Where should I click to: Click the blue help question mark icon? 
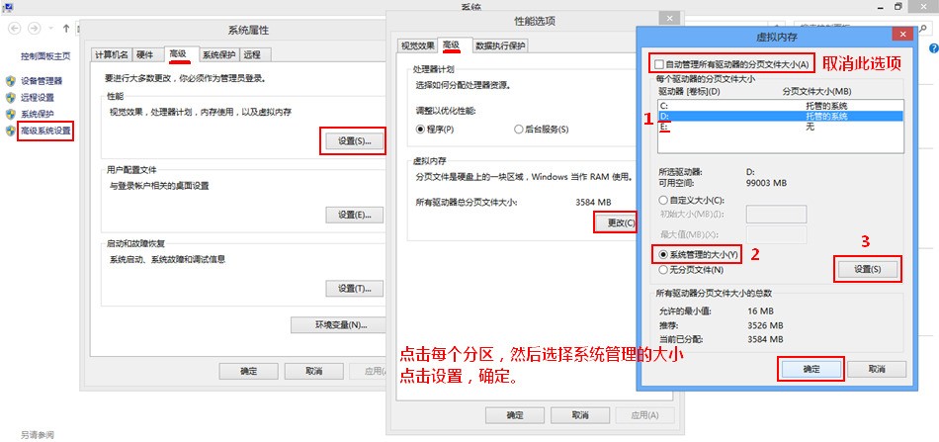(934, 47)
